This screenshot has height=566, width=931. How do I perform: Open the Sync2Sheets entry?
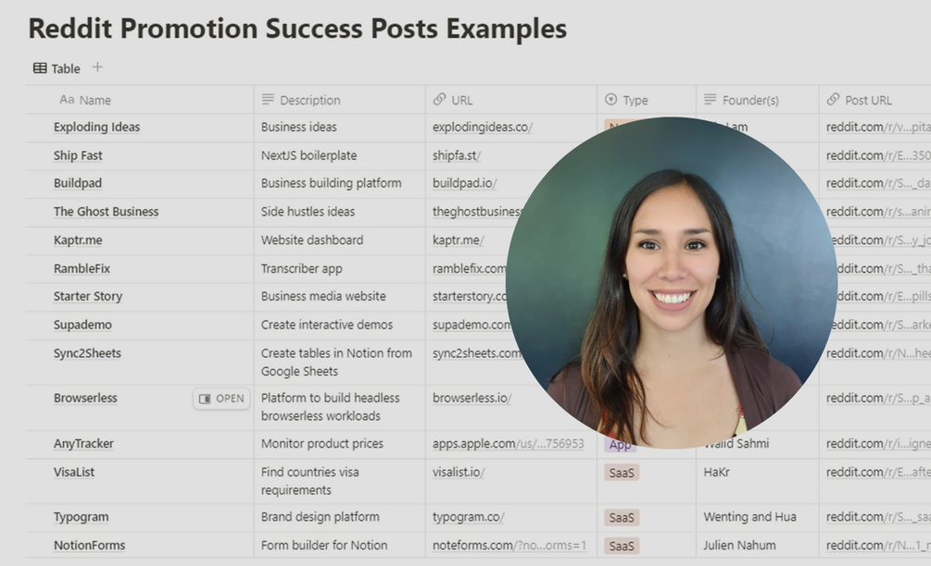[87, 353]
